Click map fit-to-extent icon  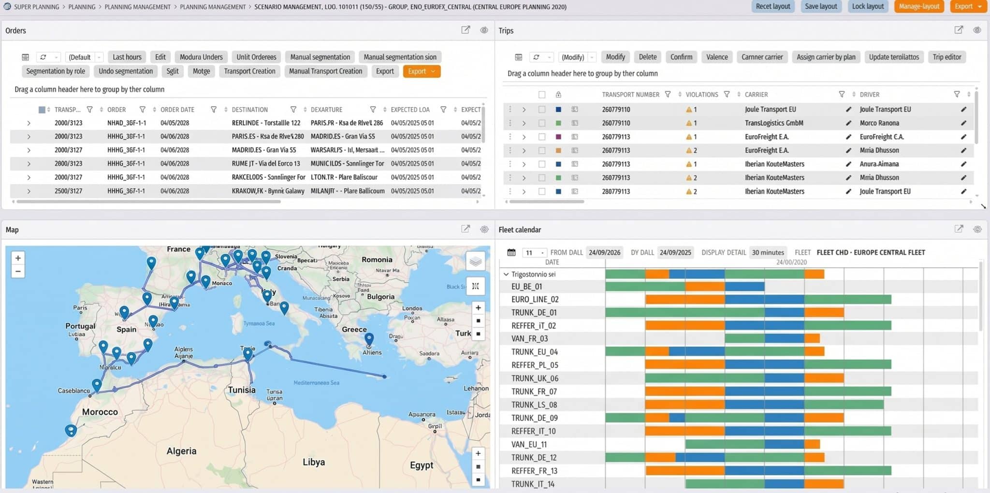click(x=476, y=286)
